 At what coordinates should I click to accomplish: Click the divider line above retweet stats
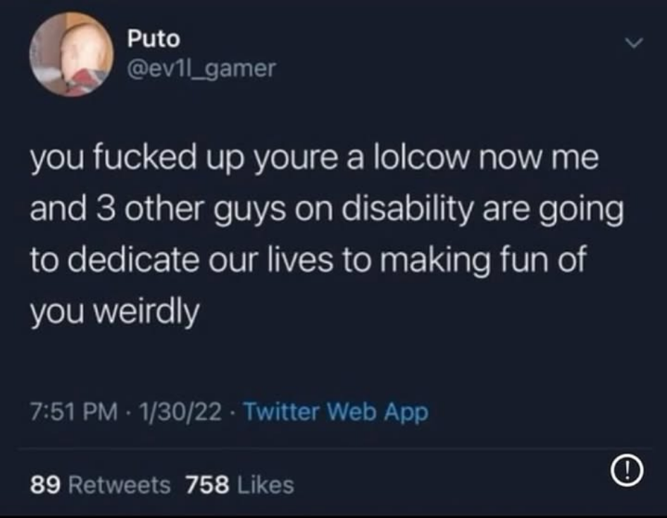335,448
